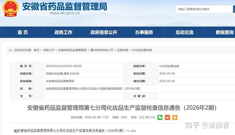Screen dimensions: 235x135
Task: Click the orange star favorite icon
Action: tap(175, 117)
